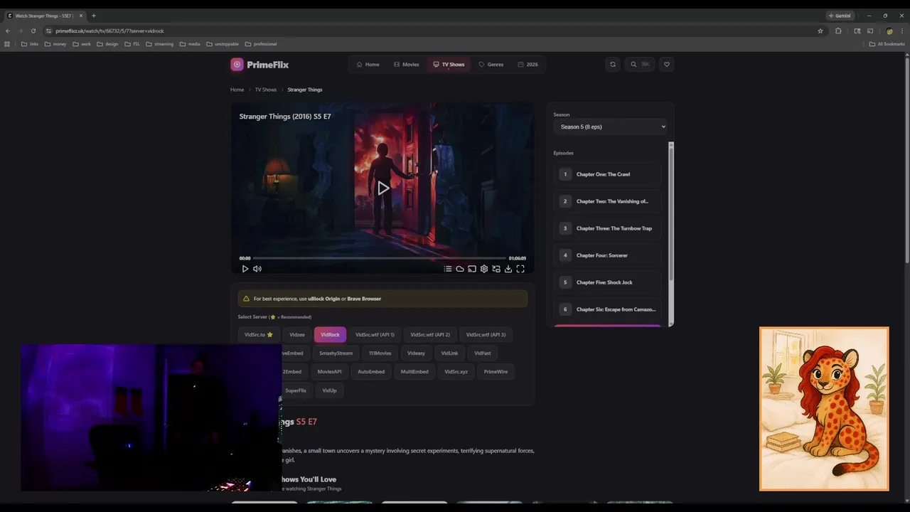Switch to the SuperFlix server
This screenshot has width=910, height=512.
296,390
